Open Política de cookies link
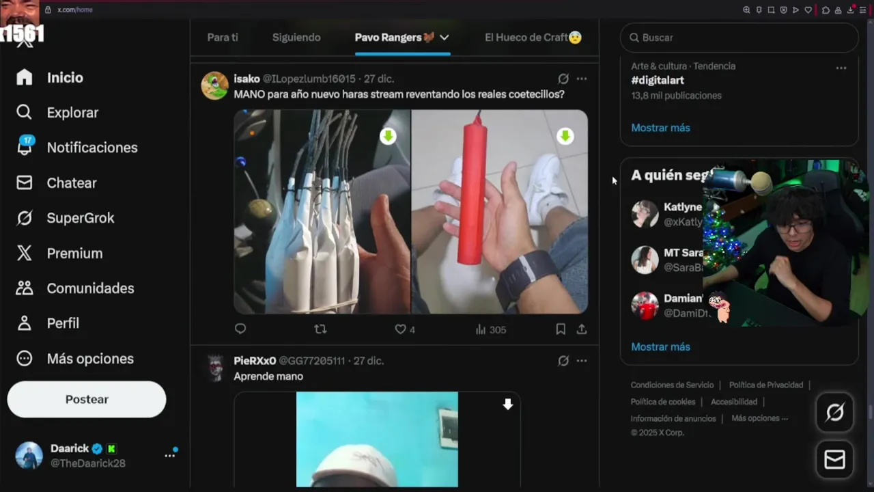This screenshot has width=874, height=492. tap(663, 402)
